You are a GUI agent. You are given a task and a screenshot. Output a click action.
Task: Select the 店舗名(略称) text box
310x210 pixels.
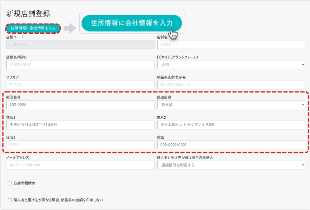(80, 64)
